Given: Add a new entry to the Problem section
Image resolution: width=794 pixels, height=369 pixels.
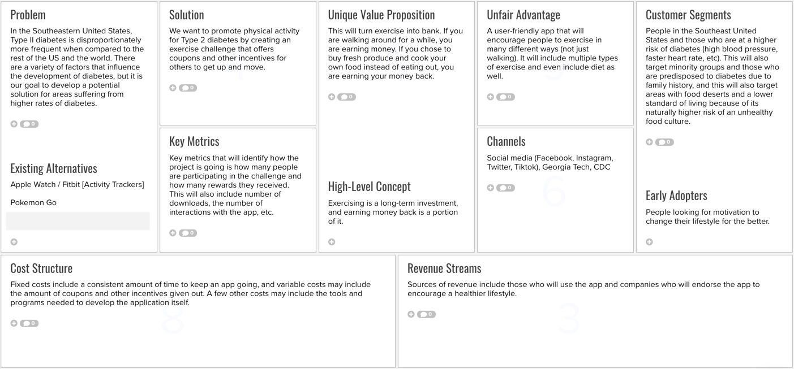Looking at the screenshot, I should [13, 123].
